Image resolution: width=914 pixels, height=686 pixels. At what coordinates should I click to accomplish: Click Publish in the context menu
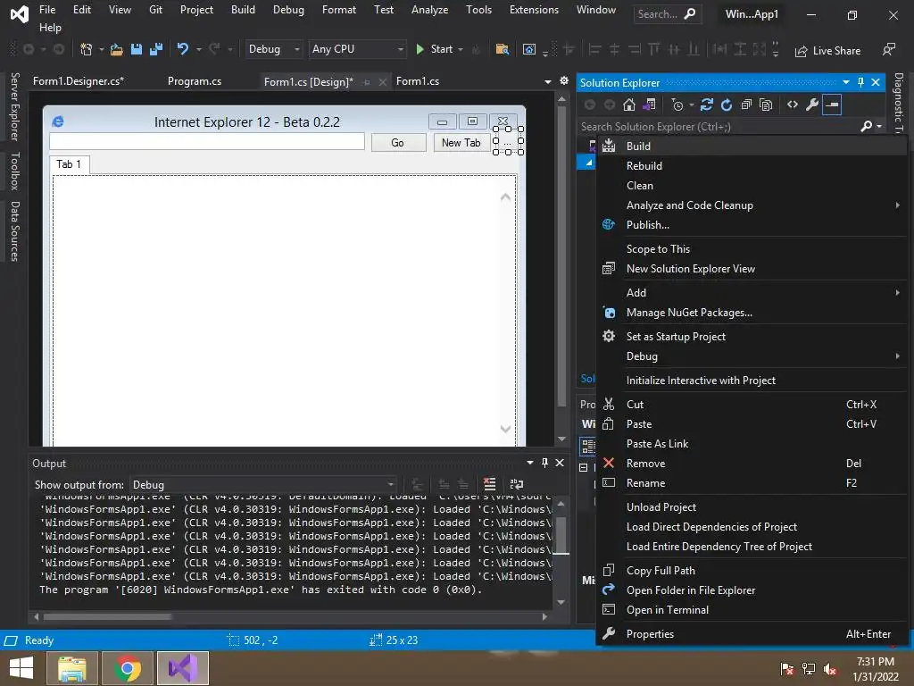(752, 225)
